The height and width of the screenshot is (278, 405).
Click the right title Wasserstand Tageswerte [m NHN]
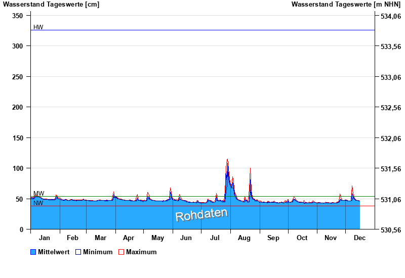coord(346,5)
